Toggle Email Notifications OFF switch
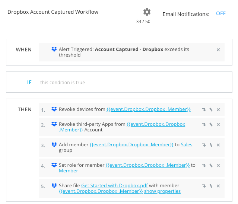The height and width of the screenshot is (204, 238). pyautogui.click(x=221, y=14)
